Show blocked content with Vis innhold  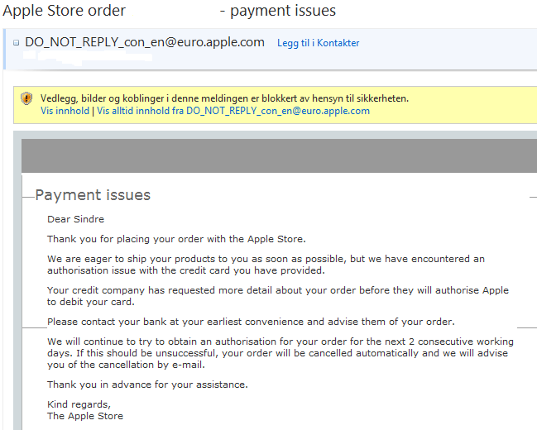(x=65, y=111)
